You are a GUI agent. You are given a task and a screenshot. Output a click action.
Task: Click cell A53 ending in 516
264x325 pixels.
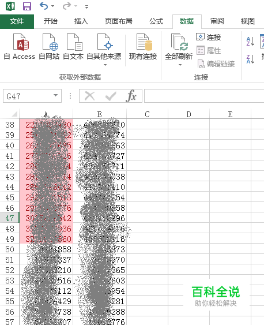(46, 281)
